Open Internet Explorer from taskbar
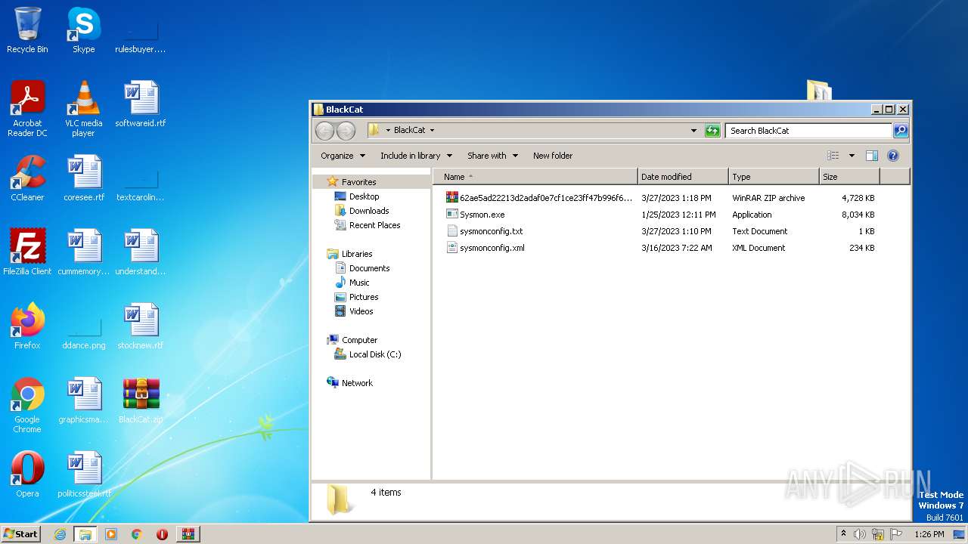 click(x=60, y=534)
